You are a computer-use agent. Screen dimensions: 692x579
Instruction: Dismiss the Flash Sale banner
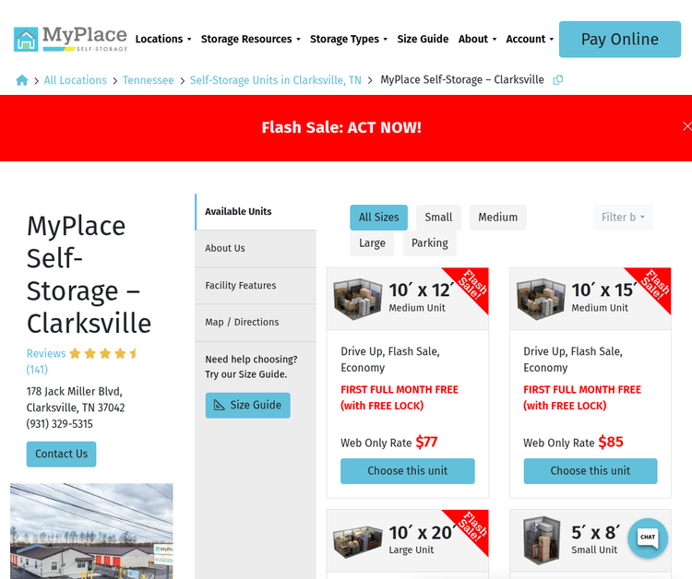[686, 126]
